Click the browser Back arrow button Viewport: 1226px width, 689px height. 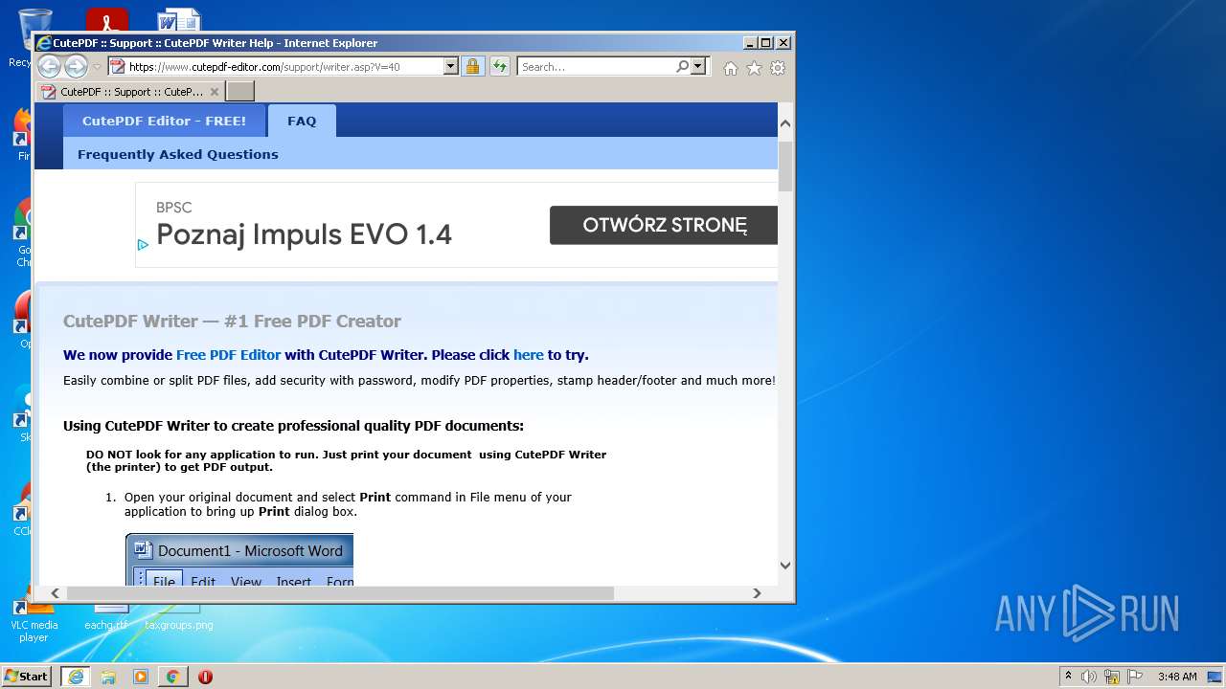click(x=49, y=66)
